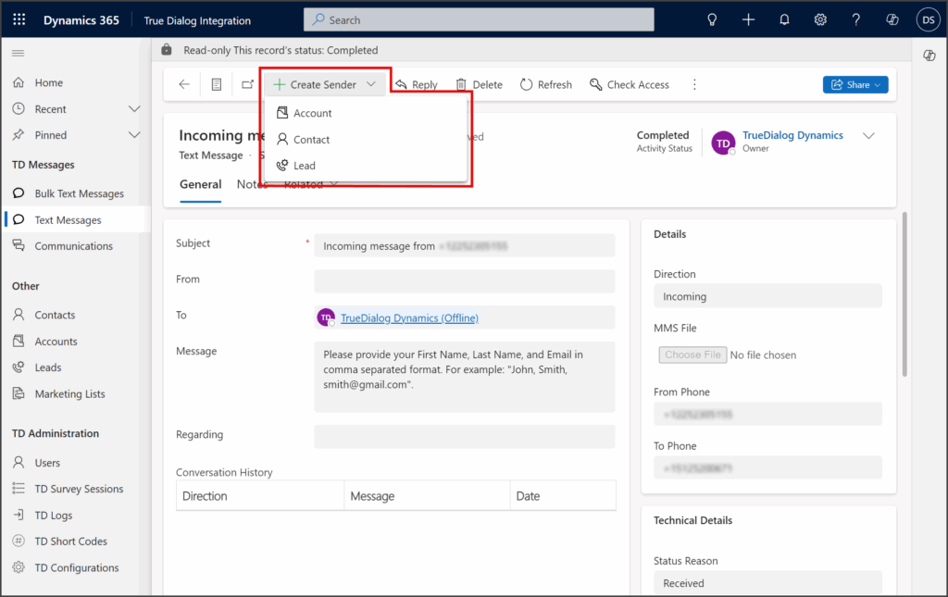Switch to the General tab
This screenshot has height=597, width=948.
(x=200, y=185)
